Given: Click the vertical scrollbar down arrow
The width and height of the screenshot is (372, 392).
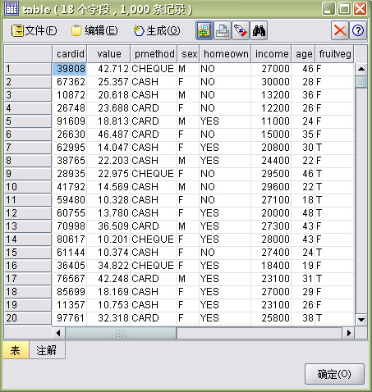Looking at the screenshot, I should pyautogui.click(x=361, y=319).
